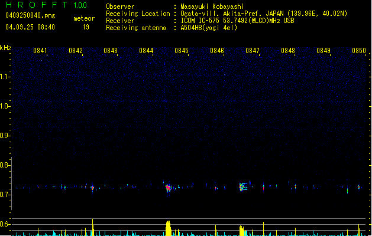This screenshot has width=372, height=236.
Task: Click the kHz axis unit label
Action: pyautogui.click(x=5, y=48)
